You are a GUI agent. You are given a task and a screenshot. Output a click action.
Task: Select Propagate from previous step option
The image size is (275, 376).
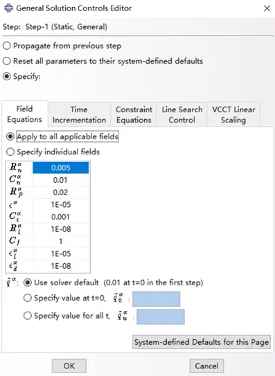7,46
